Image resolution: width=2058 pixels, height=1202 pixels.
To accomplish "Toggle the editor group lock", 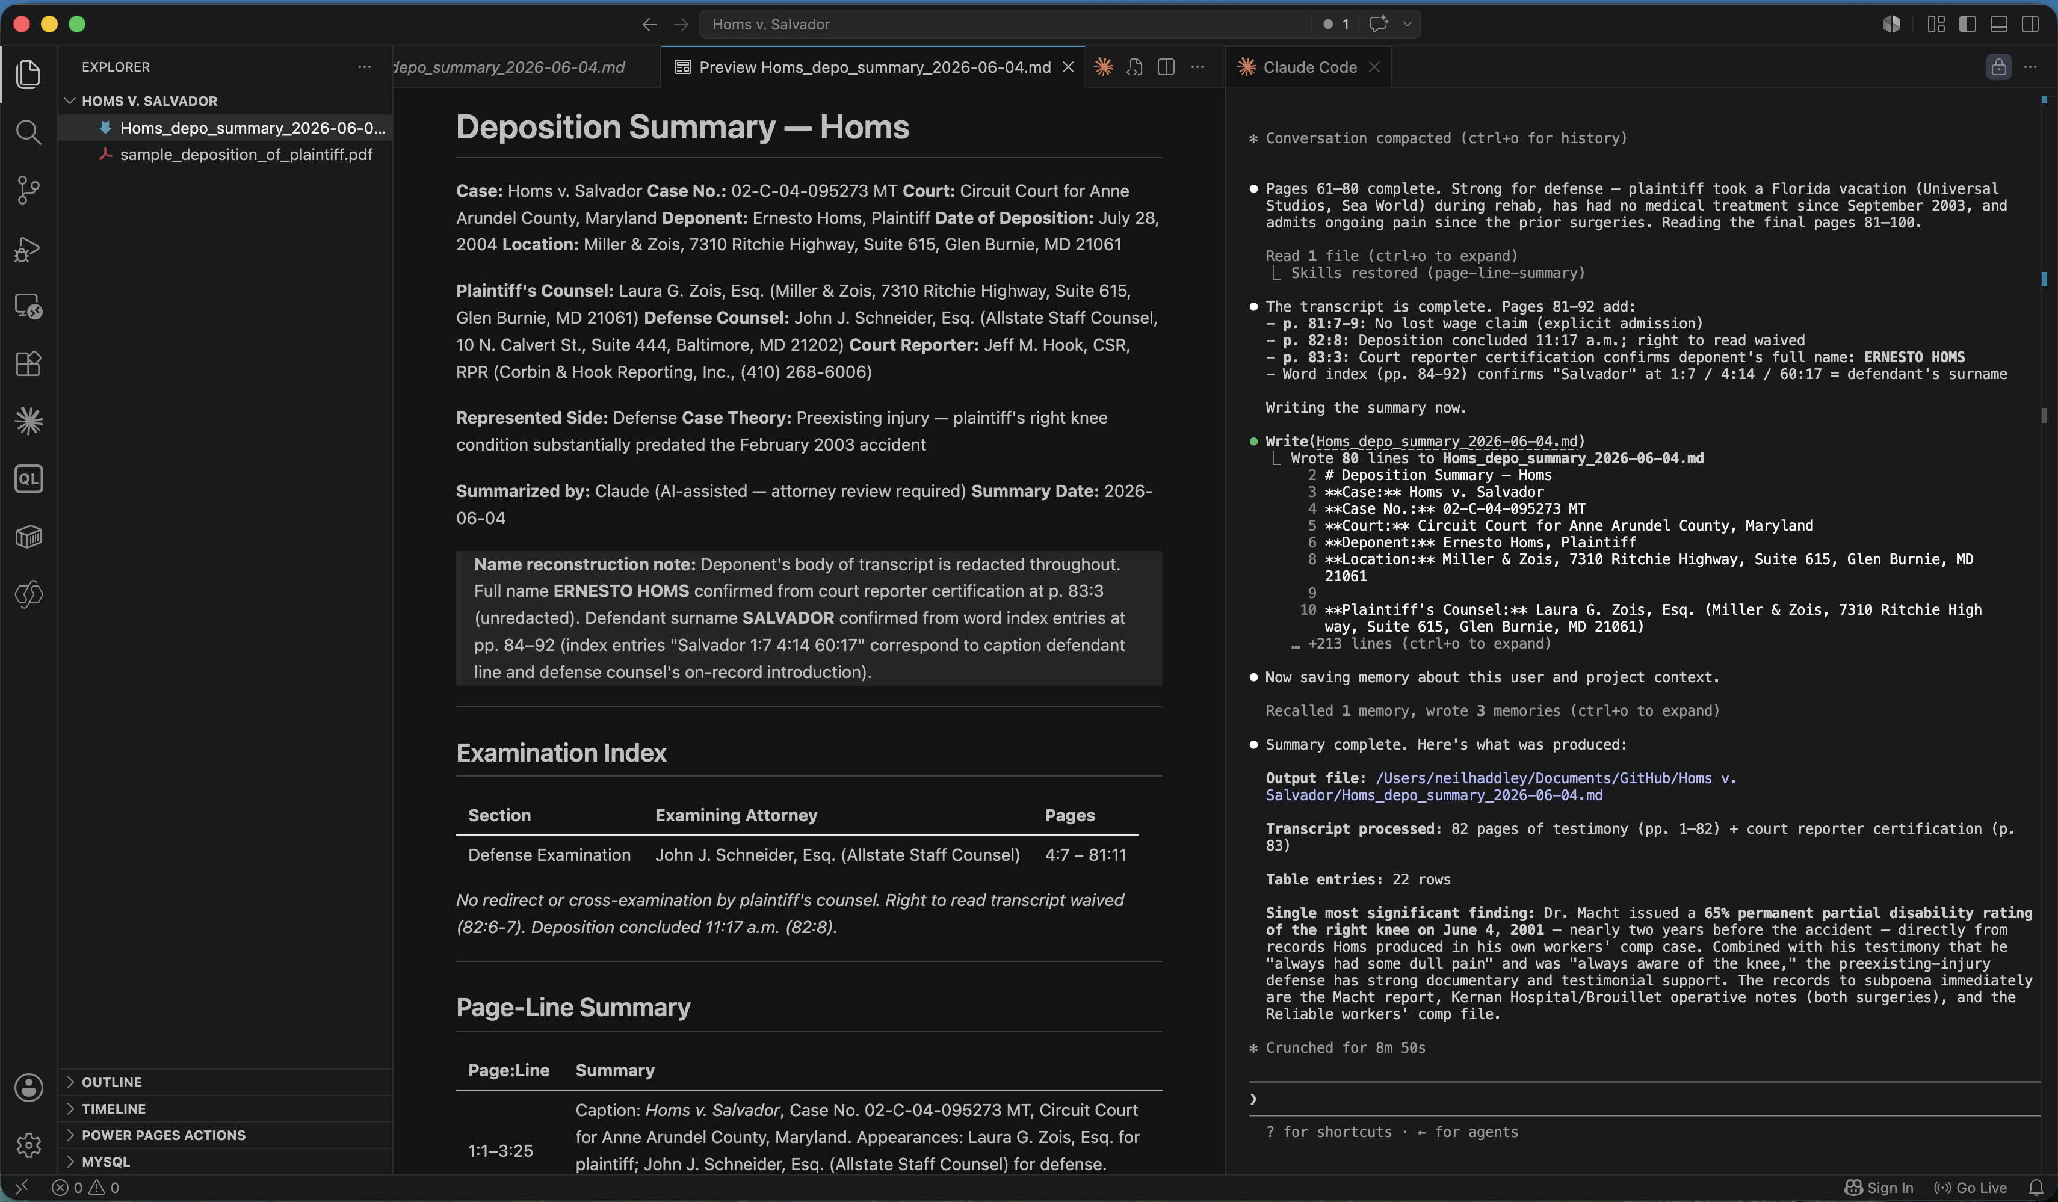I will click(x=1998, y=67).
